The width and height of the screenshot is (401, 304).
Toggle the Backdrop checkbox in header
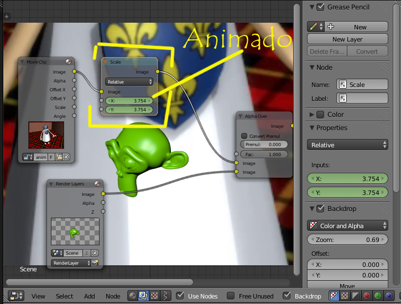click(287, 296)
